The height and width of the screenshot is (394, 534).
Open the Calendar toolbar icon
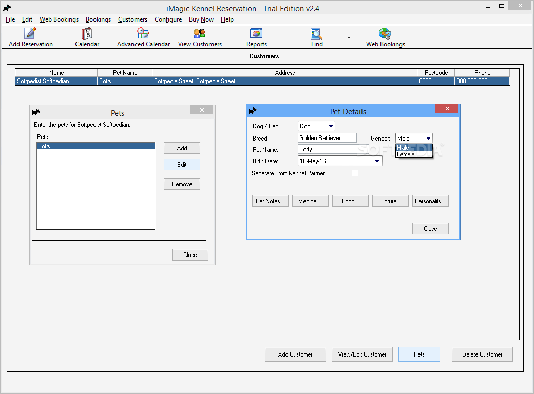click(x=87, y=33)
